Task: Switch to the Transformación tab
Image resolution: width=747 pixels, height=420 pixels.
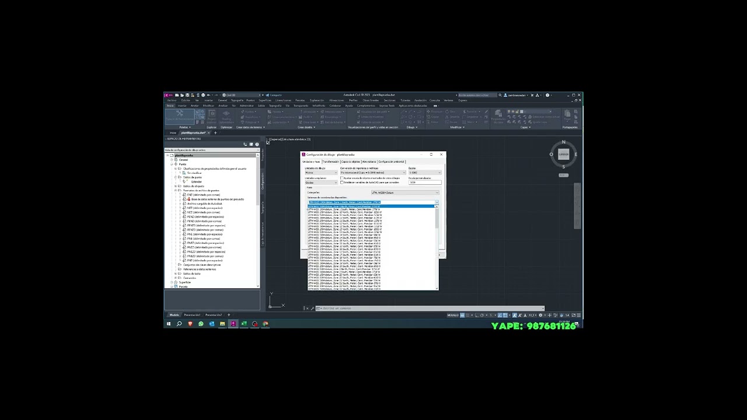Action: (x=331, y=162)
